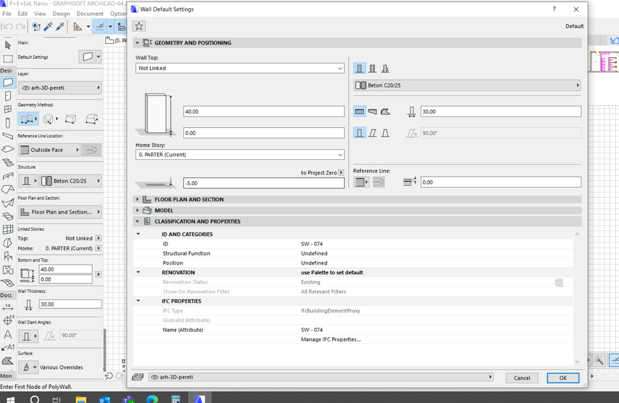Select the Door tool in the toolbox

point(7,96)
